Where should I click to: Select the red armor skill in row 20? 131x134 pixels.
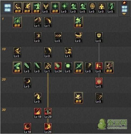[99, 83]
